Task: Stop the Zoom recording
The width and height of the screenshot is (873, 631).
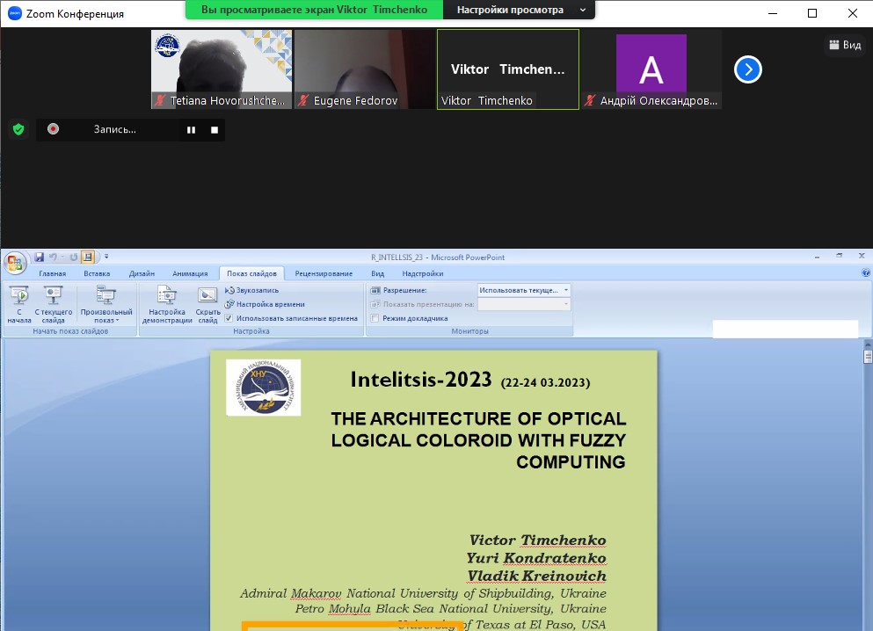Action: (x=215, y=130)
